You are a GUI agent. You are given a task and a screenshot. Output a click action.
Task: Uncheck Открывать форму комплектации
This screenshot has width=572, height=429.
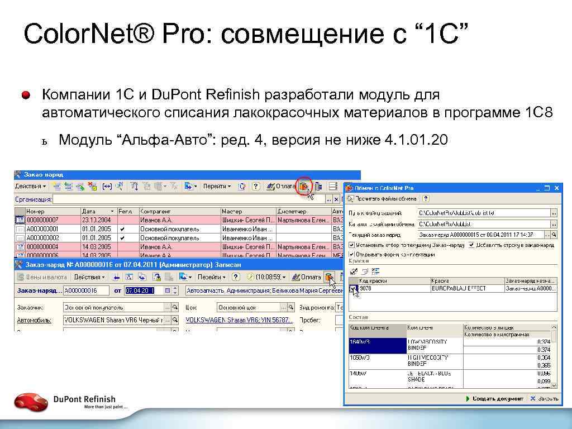351,255
